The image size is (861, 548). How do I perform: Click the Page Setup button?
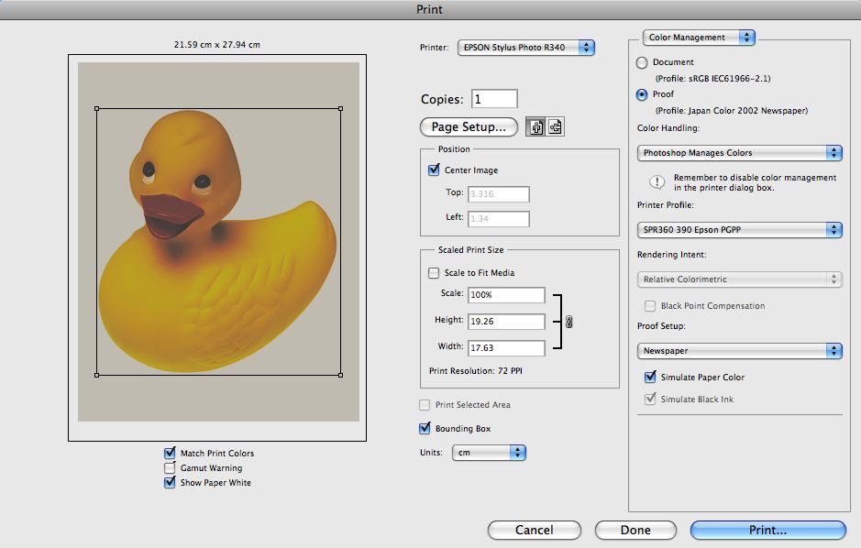click(469, 126)
